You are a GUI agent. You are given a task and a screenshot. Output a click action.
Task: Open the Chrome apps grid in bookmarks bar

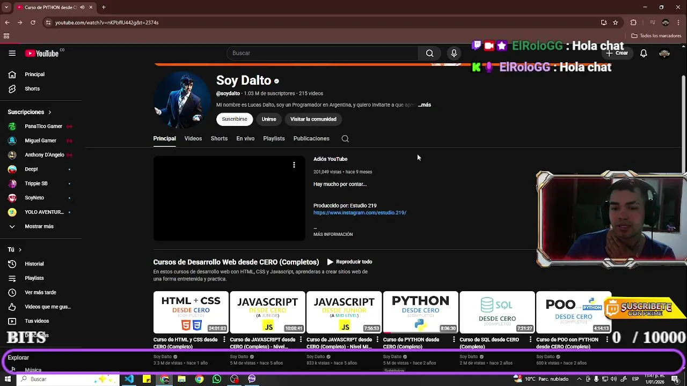coord(6,36)
